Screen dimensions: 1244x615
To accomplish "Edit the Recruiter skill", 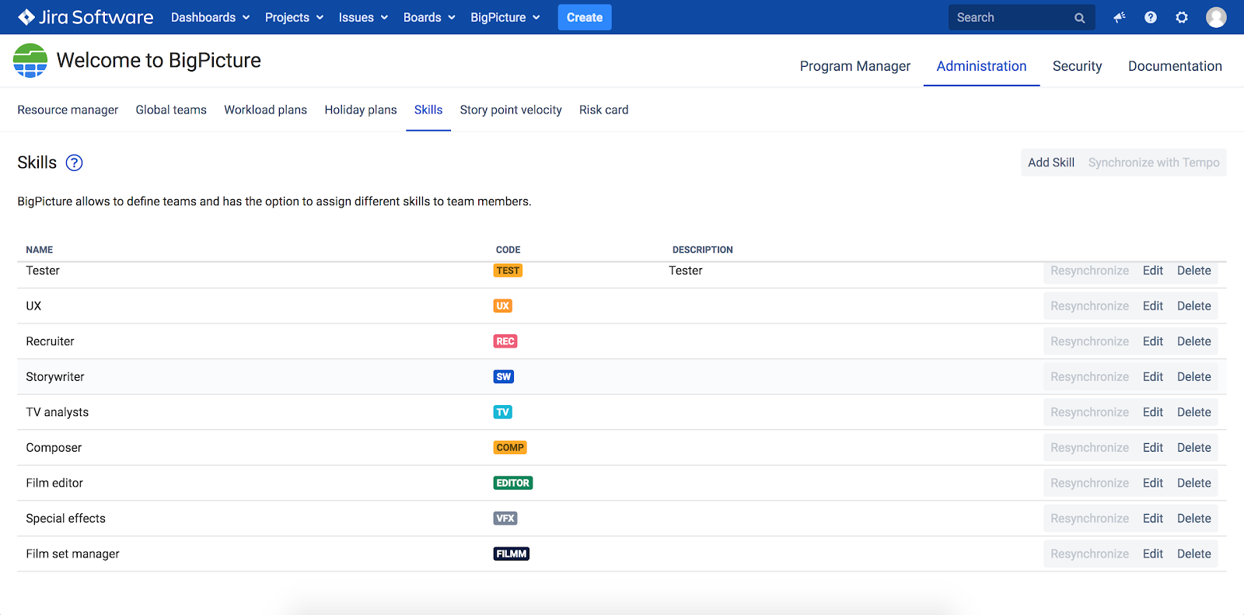I will point(1153,341).
